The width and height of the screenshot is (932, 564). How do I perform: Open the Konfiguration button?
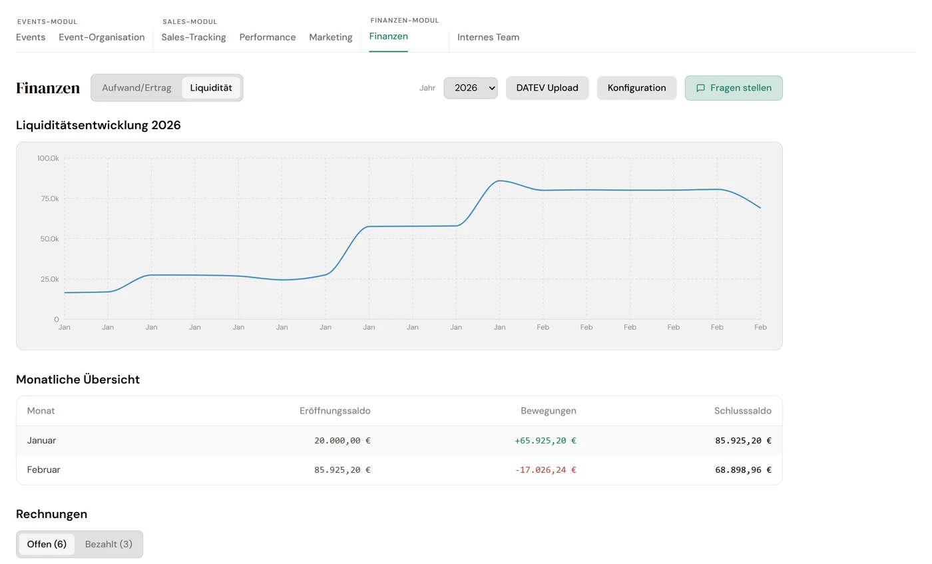point(637,88)
